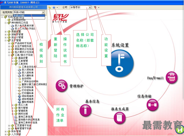Expand the 系统设置 tree node

[5, 32]
